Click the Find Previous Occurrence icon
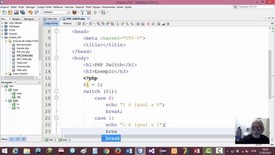This screenshot has height=155, width=275. point(103,24)
